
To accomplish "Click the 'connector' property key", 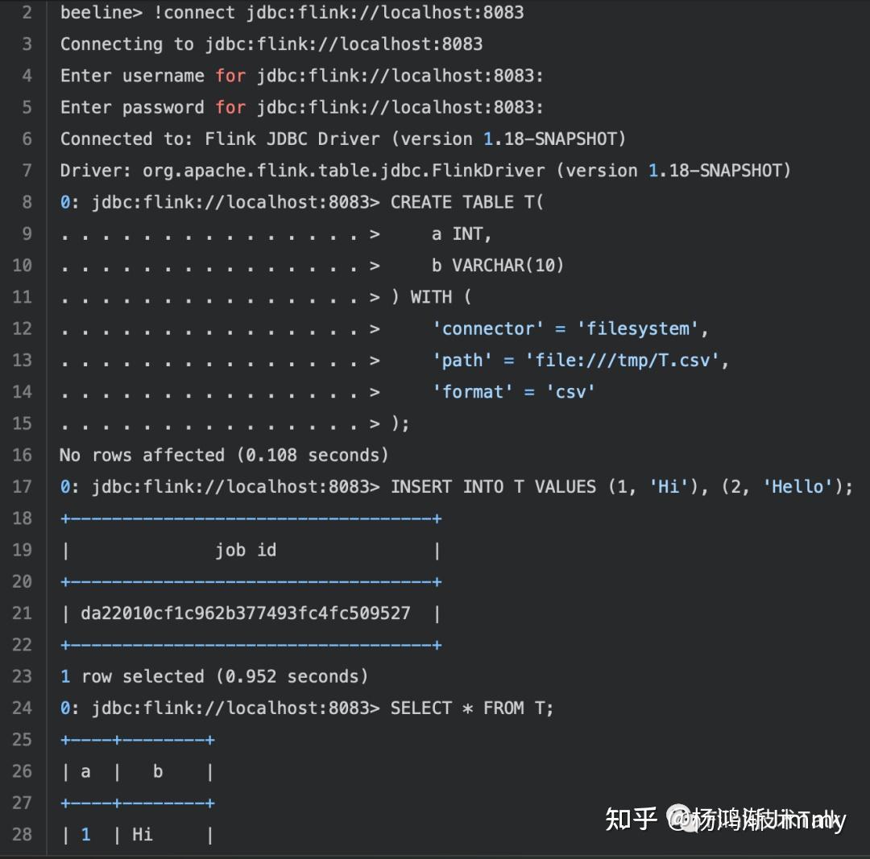I will coord(487,328).
